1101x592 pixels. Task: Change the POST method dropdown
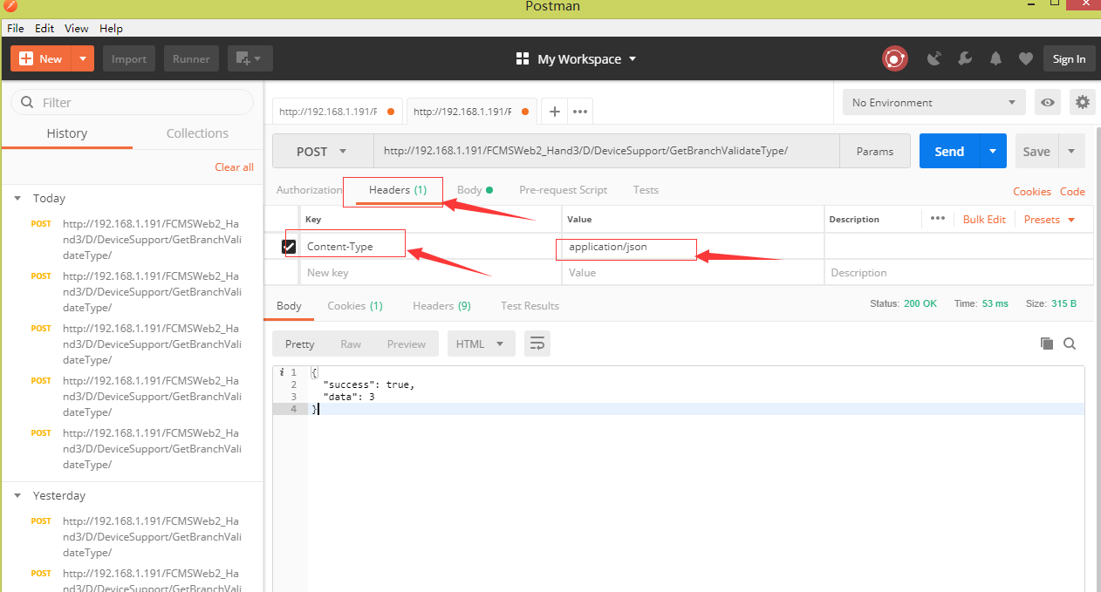(323, 151)
